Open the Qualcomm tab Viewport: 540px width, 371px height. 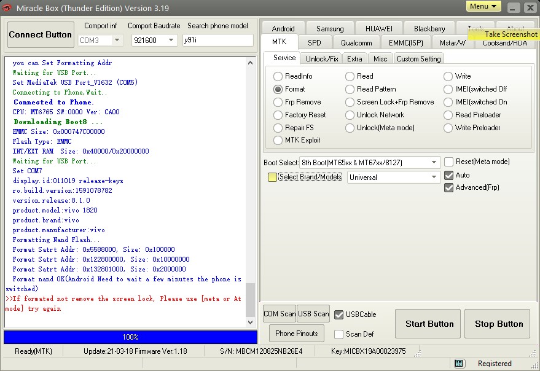356,42
